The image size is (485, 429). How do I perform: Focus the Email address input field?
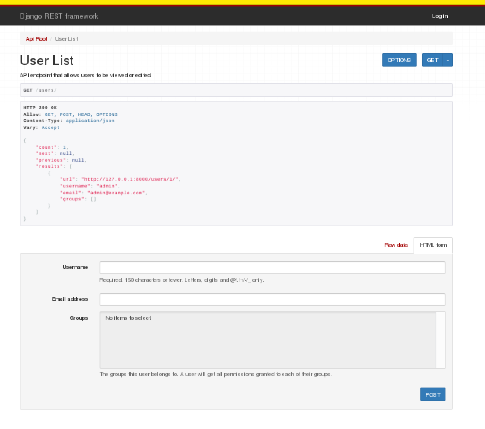[272, 299]
